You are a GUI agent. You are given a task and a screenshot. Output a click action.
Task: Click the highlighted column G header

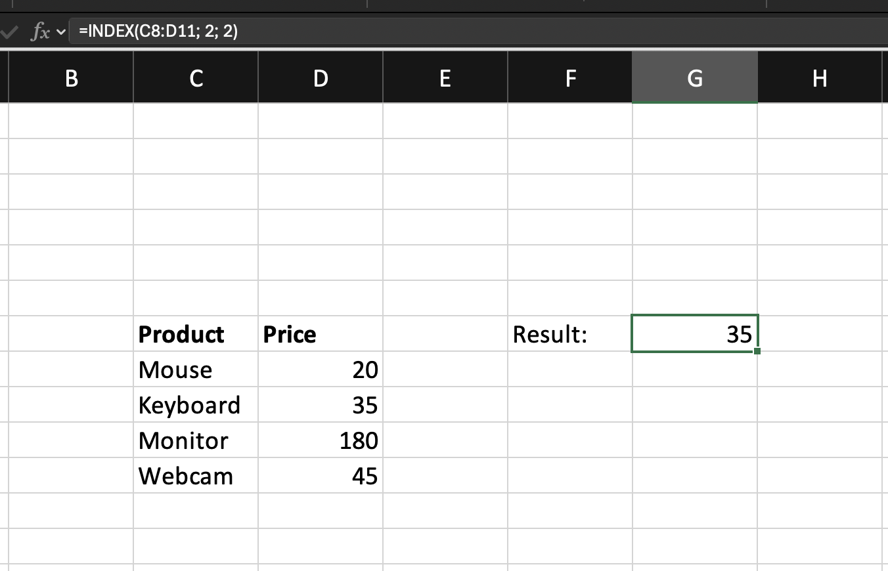pos(695,79)
